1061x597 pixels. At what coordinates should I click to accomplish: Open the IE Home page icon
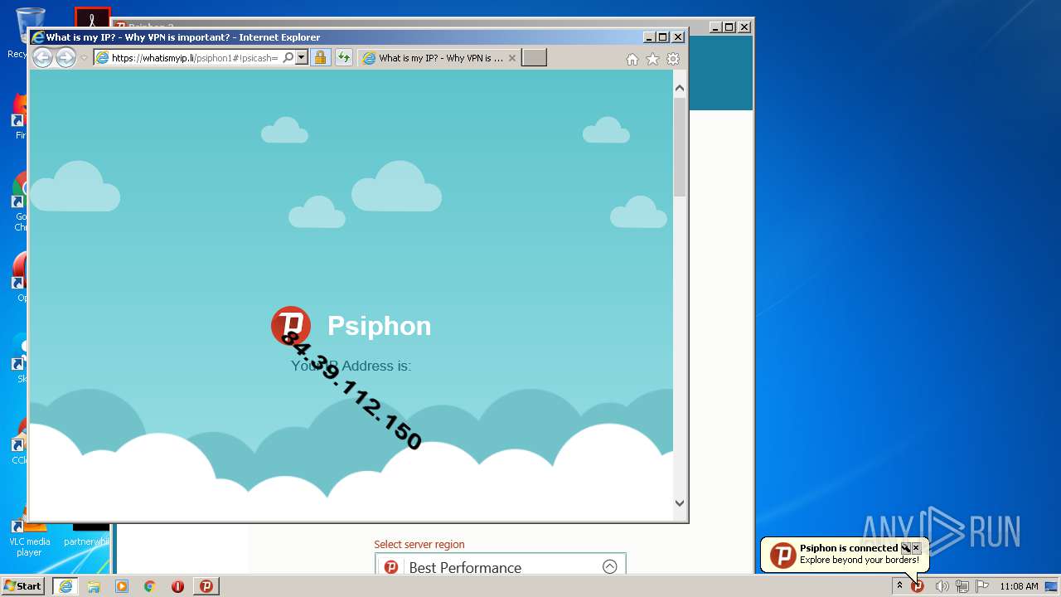pyautogui.click(x=632, y=59)
